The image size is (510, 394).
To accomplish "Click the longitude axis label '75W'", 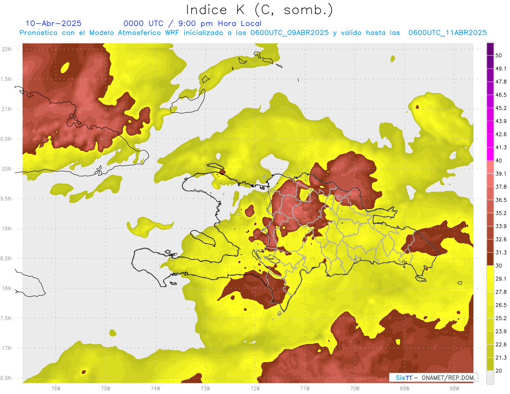I will pyautogui.click(x=105, y=388).
